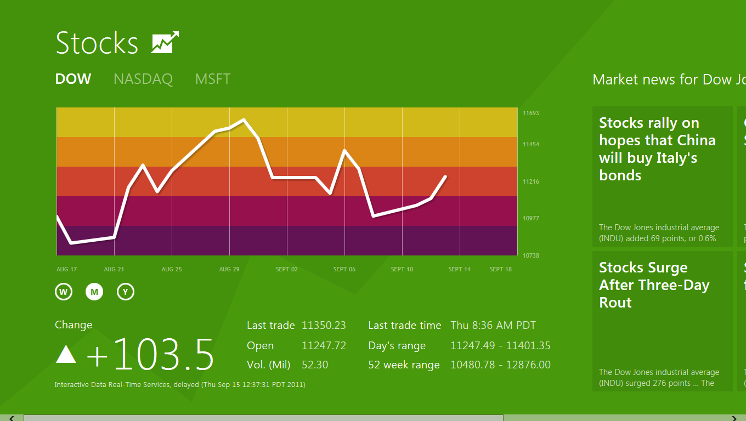Click the INDU added 69 points summary
This screenshot has height=421, width=746.
pyautogui.click(x=659, y=233)
